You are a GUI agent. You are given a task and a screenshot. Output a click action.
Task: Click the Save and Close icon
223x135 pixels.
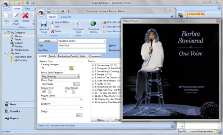[44, 24]
